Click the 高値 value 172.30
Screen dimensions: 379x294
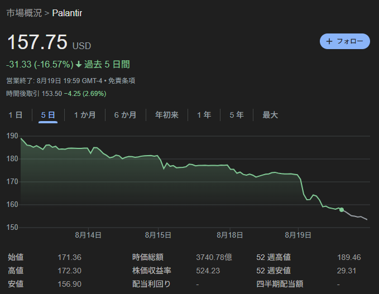[x=69, y=271]
